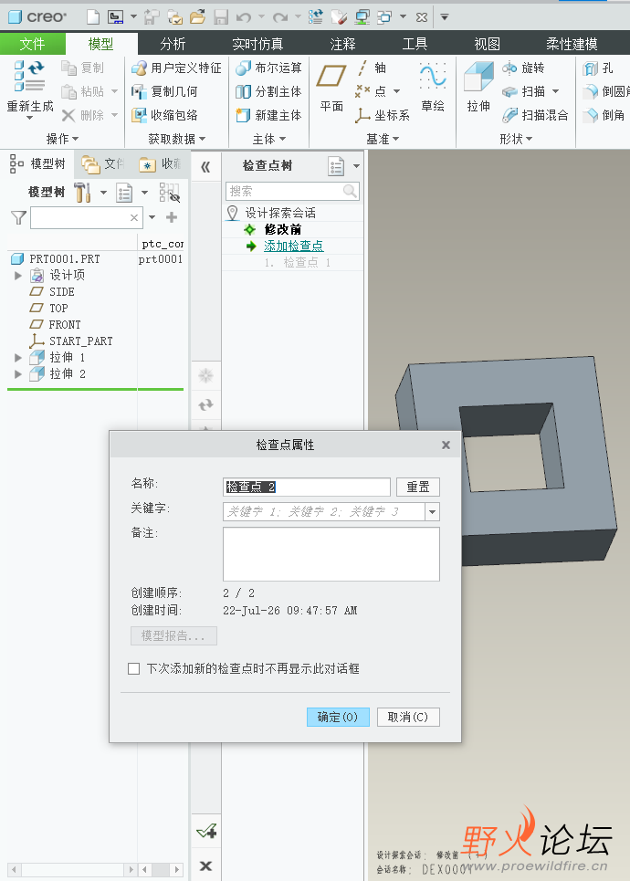Click the X icon below add checkpoint
Viewport: 630px width, 881px height.
205,865
